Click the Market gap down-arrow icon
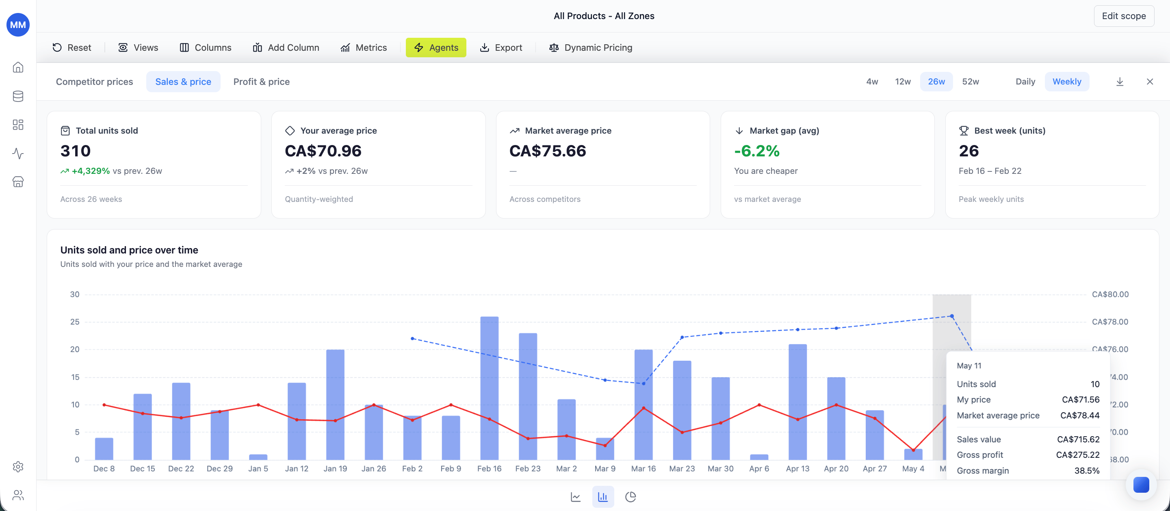 [x=739, y=130]
